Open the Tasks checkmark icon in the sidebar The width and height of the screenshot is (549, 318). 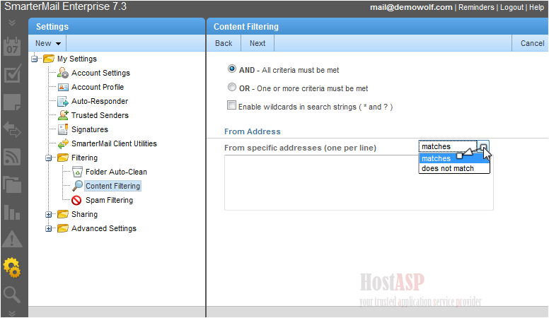[x=12, y=73]
